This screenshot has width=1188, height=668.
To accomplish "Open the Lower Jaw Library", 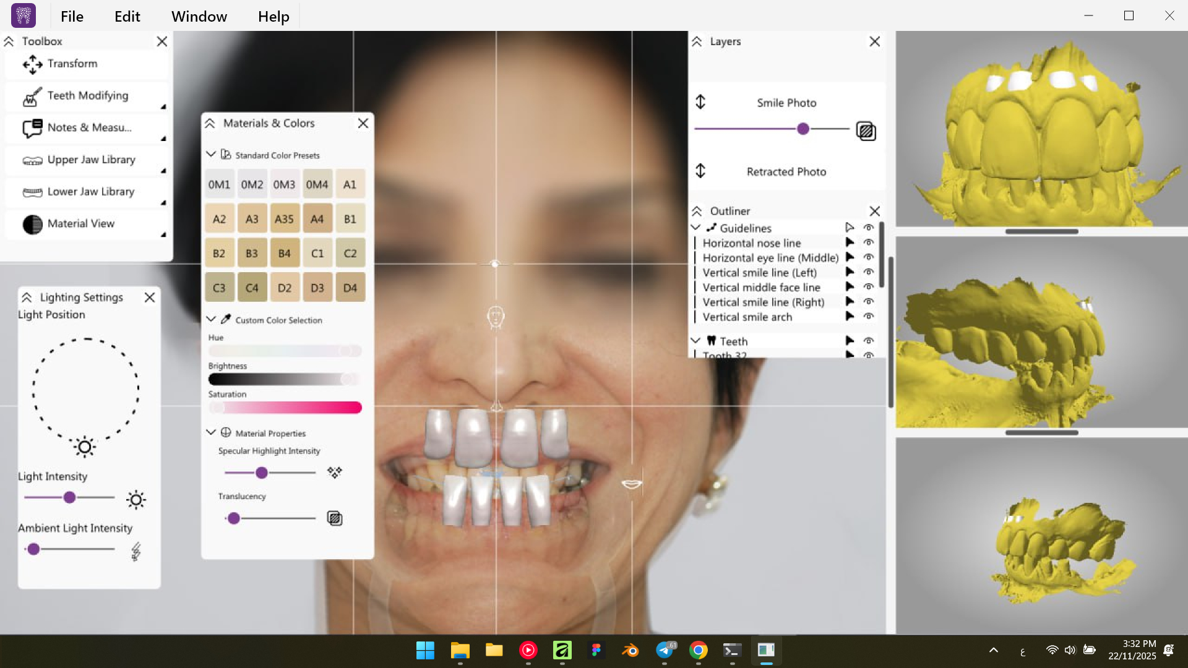I will [x=90, y=192].
